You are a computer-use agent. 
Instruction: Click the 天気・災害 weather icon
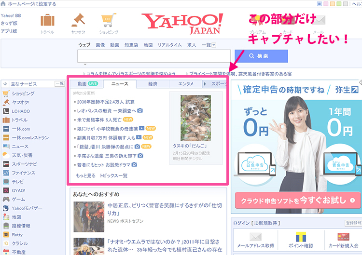pos(6,155)
